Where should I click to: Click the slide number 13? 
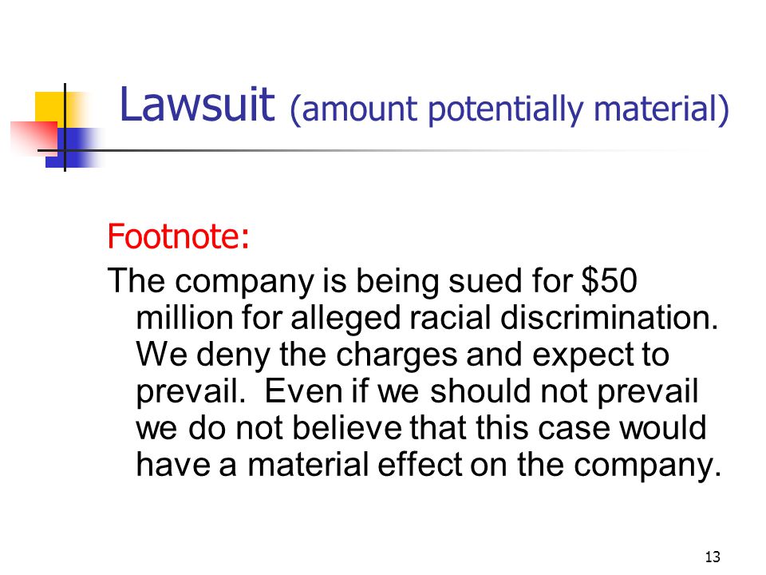[713, 557]
